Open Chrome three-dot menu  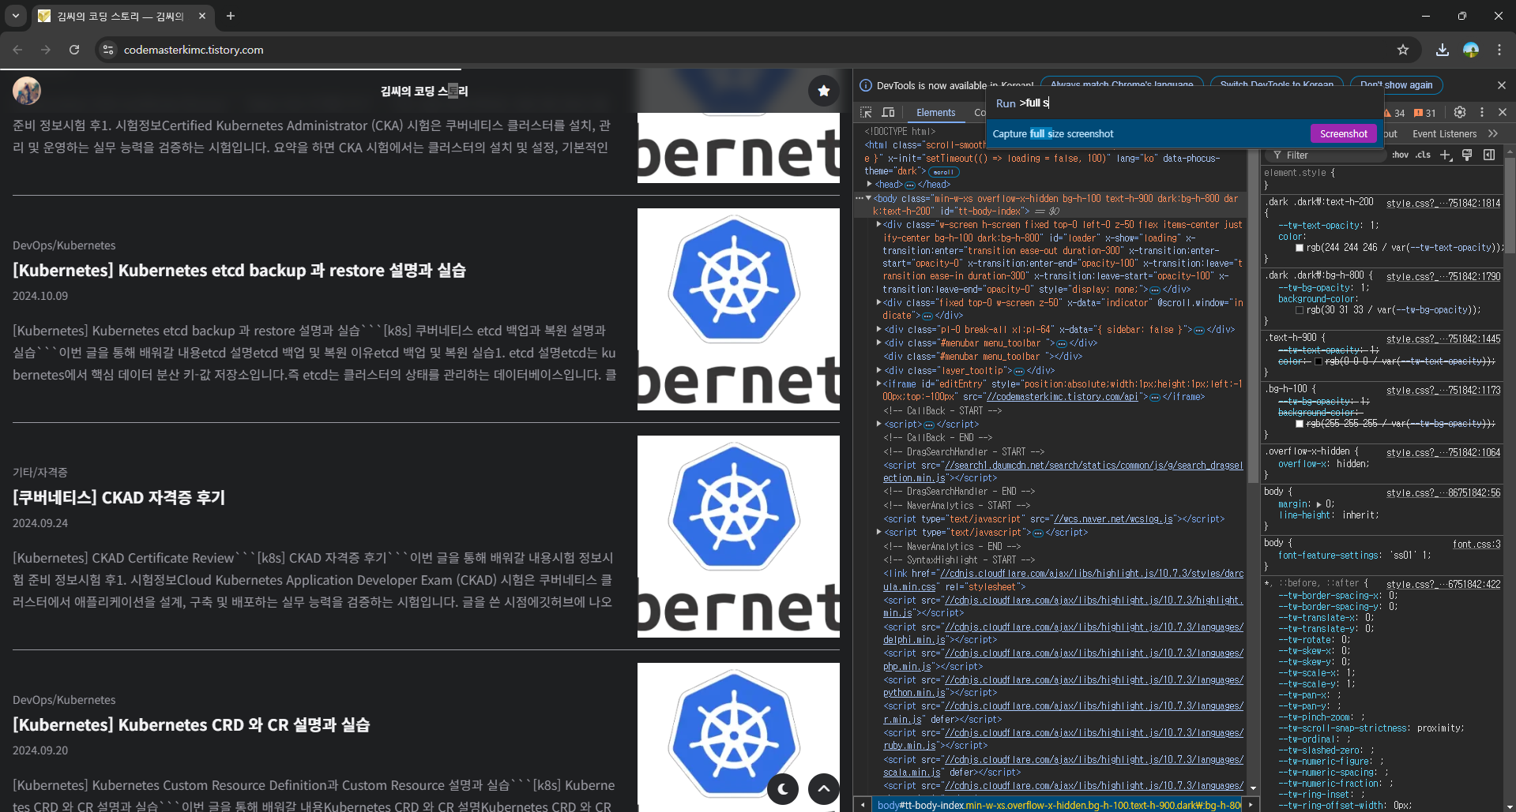[1499, 50]
